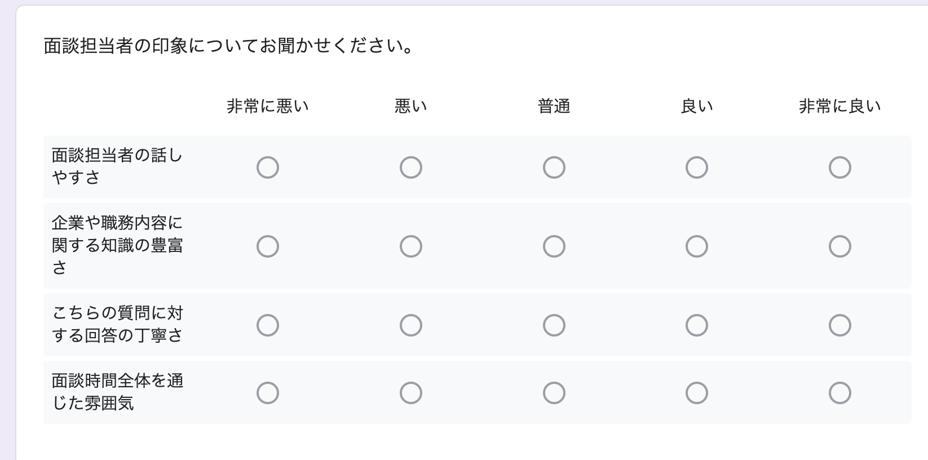Select 悪い for 企業や職務内容に関する知識の豊富さ
Viewport: 928px width, 460px height.
[x=411, y=246]
